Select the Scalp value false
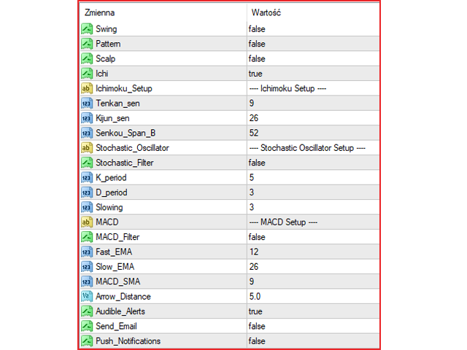The height and width of the screenshot is (350, 467). (x=257, y=58)
